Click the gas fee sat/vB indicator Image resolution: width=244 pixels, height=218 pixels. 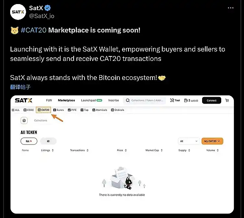[191, 101]
